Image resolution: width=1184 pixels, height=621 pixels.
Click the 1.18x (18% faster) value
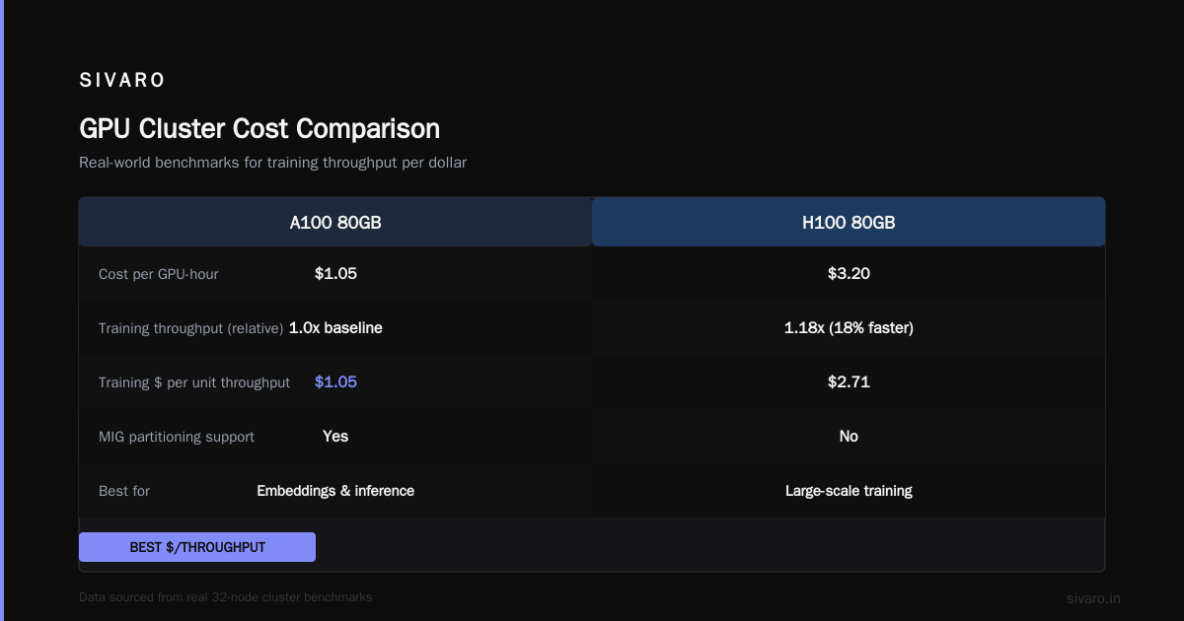(x=849, y=328)
